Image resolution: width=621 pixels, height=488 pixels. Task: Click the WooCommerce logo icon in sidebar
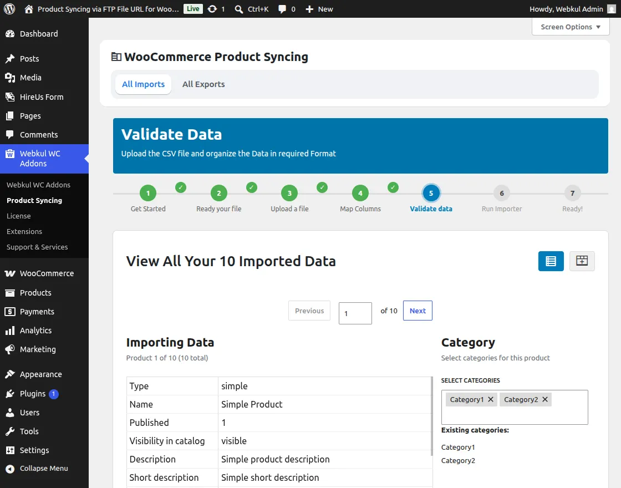[x=10, y=273]
